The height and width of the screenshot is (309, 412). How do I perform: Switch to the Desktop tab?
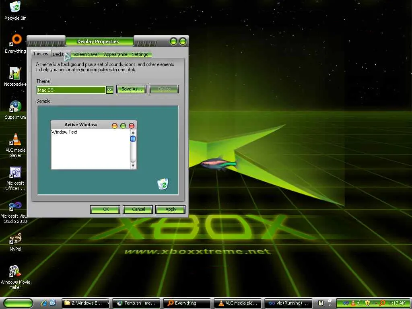point(61,54)
